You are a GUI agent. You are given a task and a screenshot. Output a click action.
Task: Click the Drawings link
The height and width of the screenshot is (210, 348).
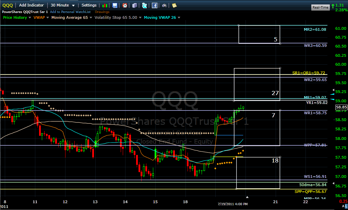click(102, 12)
